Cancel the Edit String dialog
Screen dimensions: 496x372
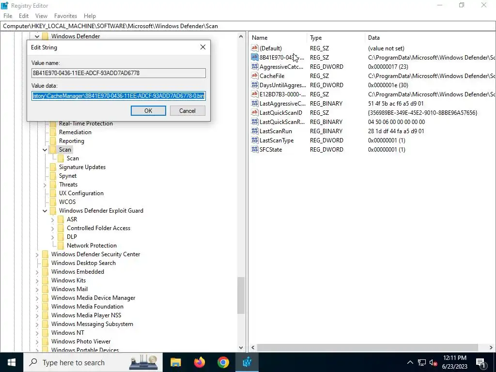187,111
